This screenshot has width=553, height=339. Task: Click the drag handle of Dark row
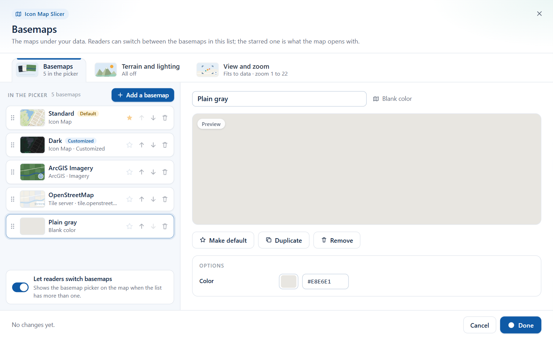coord(13,145)
